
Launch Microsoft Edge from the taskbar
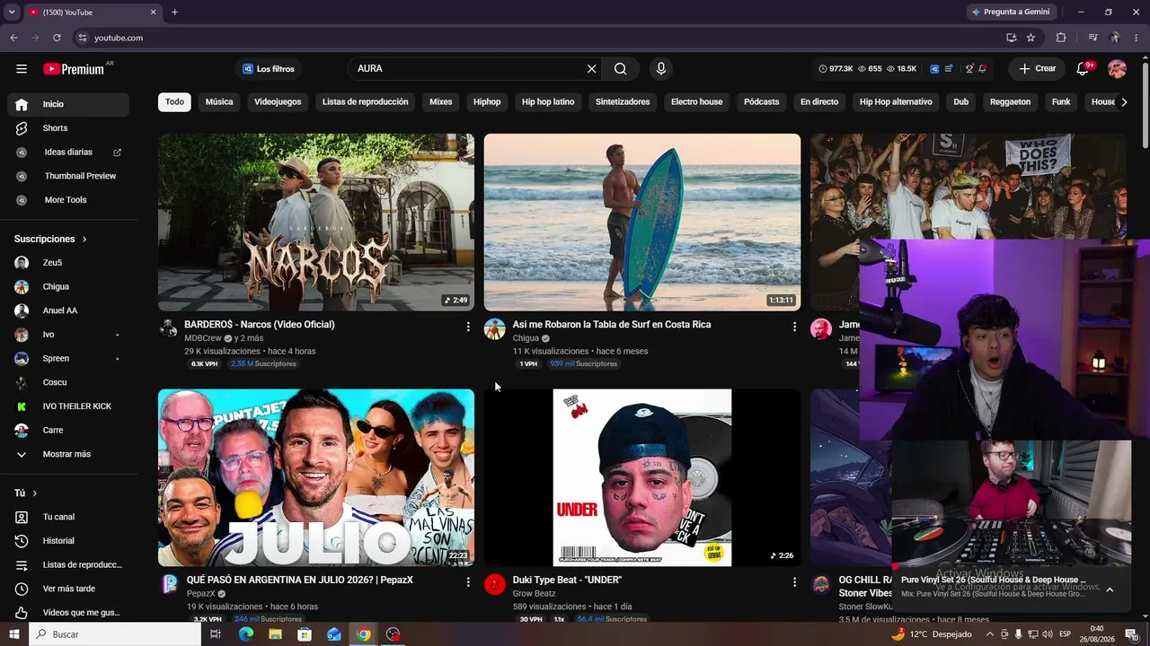pos(246,634)
